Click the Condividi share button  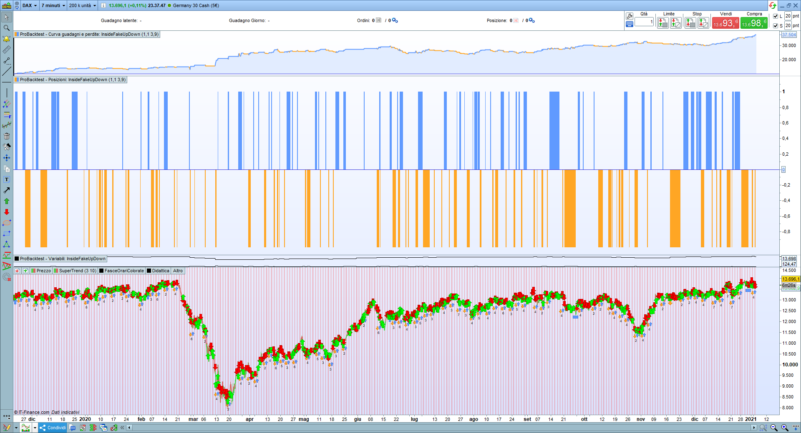pyautogui.click(x=53, y=428)
